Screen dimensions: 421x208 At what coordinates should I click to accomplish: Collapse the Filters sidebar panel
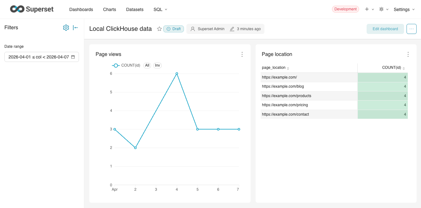point(75,28)
